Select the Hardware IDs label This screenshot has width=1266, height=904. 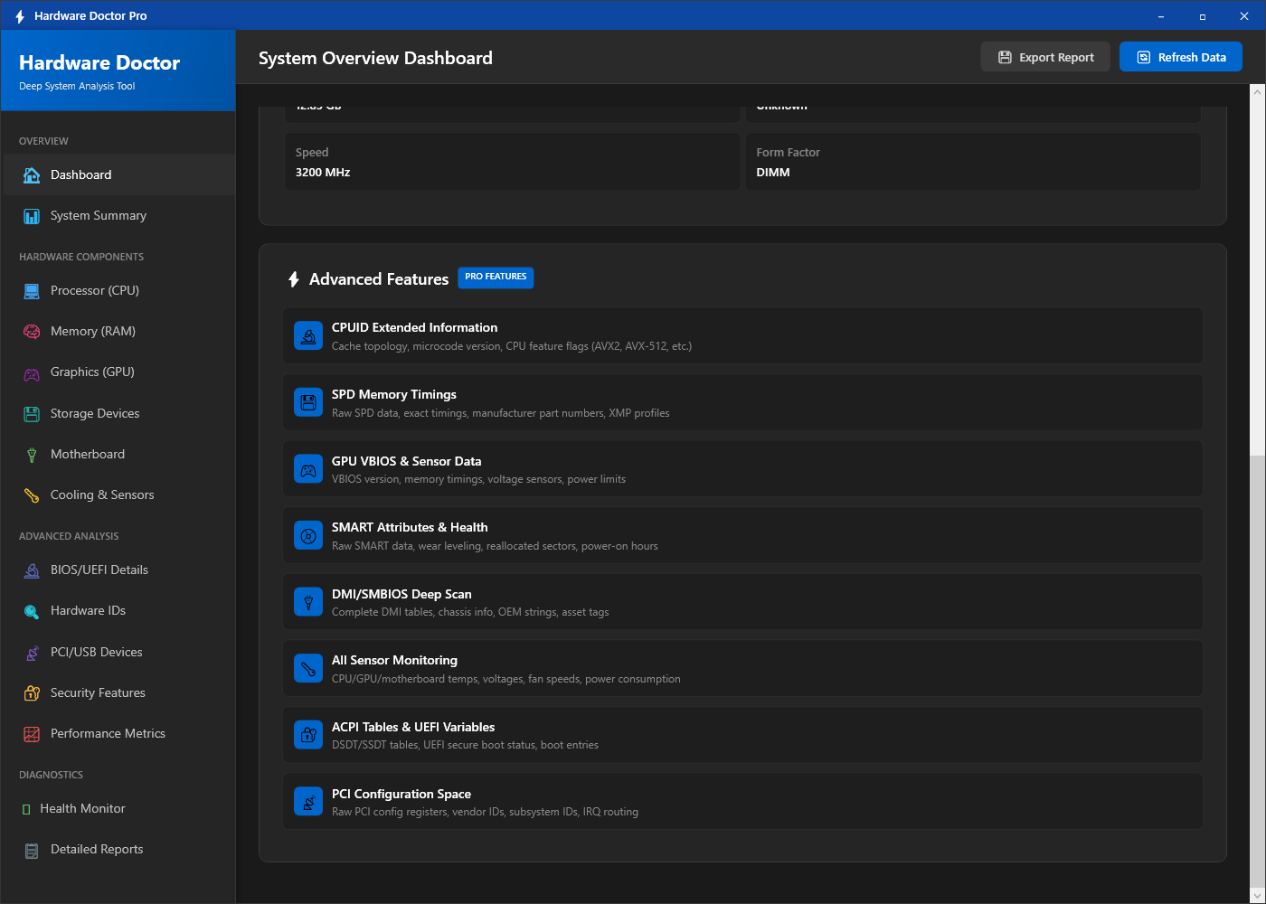point(88,611)
